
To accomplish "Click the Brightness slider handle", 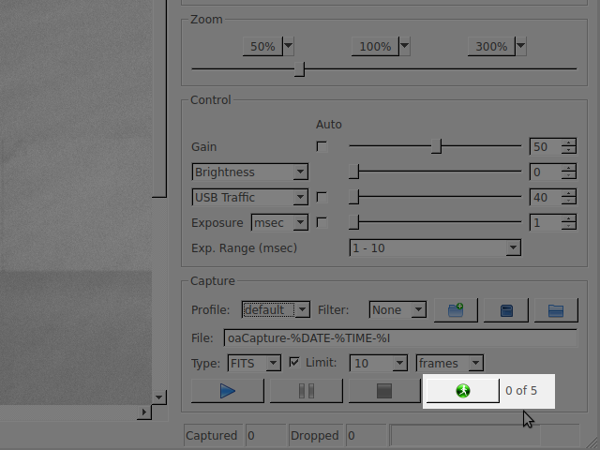I will [x=354, y=172].
